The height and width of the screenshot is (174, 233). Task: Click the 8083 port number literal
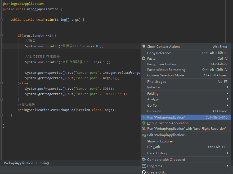tap(107, 89)
